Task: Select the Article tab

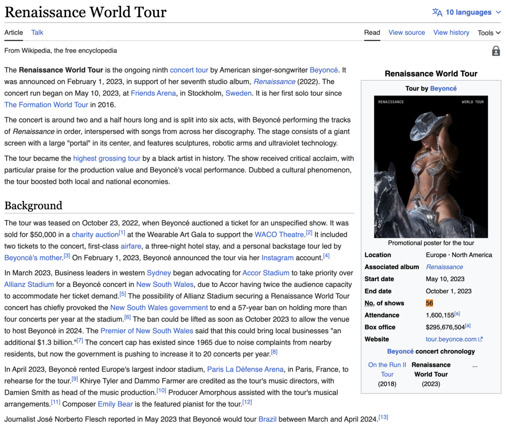Action: pos(13,32)
